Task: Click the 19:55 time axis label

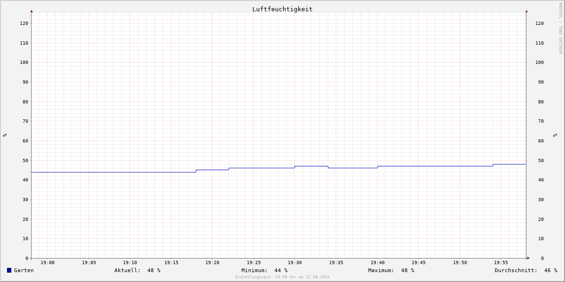Action: point(501,263)
